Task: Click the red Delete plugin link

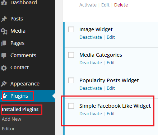Action: pos(121,5)
